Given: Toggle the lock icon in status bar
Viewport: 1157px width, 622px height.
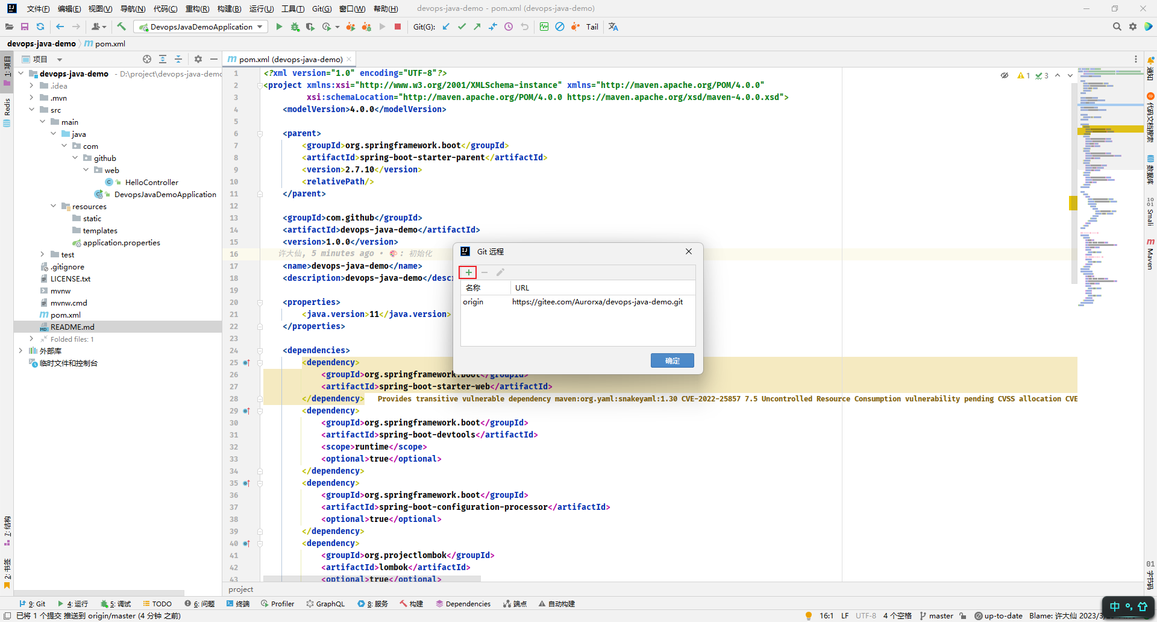Looking at the screenshot, I should 963,615.
